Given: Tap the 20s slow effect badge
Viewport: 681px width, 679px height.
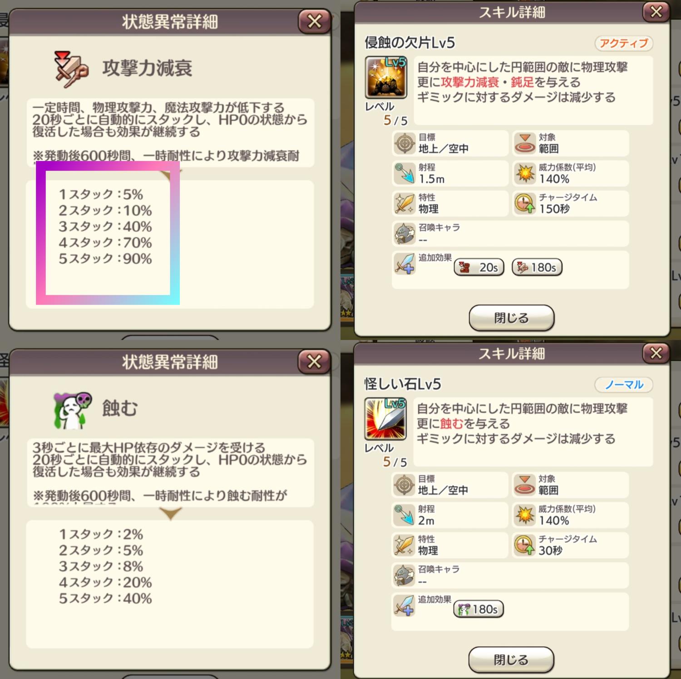Looking at the screenshot, I should click(479, 267).
